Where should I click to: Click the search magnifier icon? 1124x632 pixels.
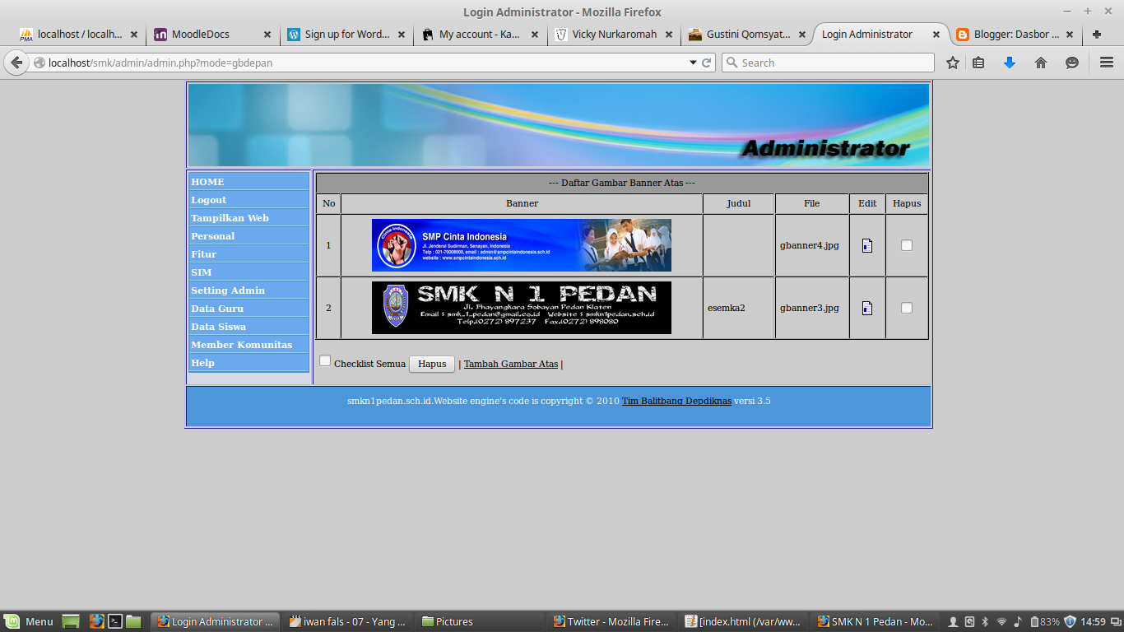pyautogui.click(x=732, y=63)
